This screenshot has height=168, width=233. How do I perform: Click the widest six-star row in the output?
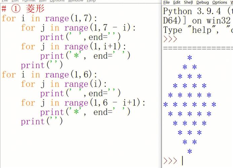tap(190, 105)
